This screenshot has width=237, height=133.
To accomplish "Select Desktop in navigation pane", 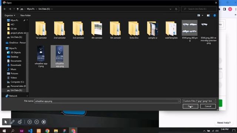I will [13, 57].
